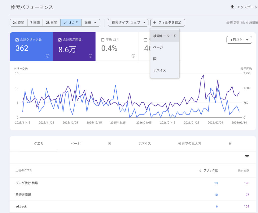Disable the 合計クリック数 metric checkbox

[17, 40]
